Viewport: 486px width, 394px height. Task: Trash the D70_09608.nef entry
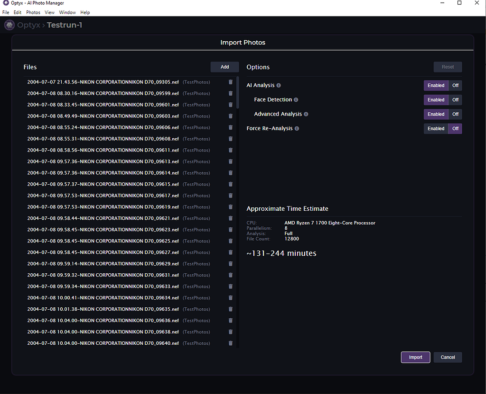tap(230, 139)
